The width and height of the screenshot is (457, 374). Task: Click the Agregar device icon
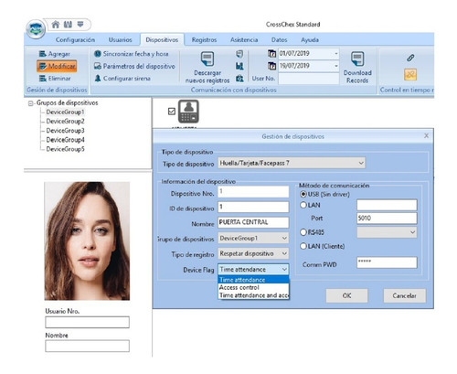tap(43, 54)
